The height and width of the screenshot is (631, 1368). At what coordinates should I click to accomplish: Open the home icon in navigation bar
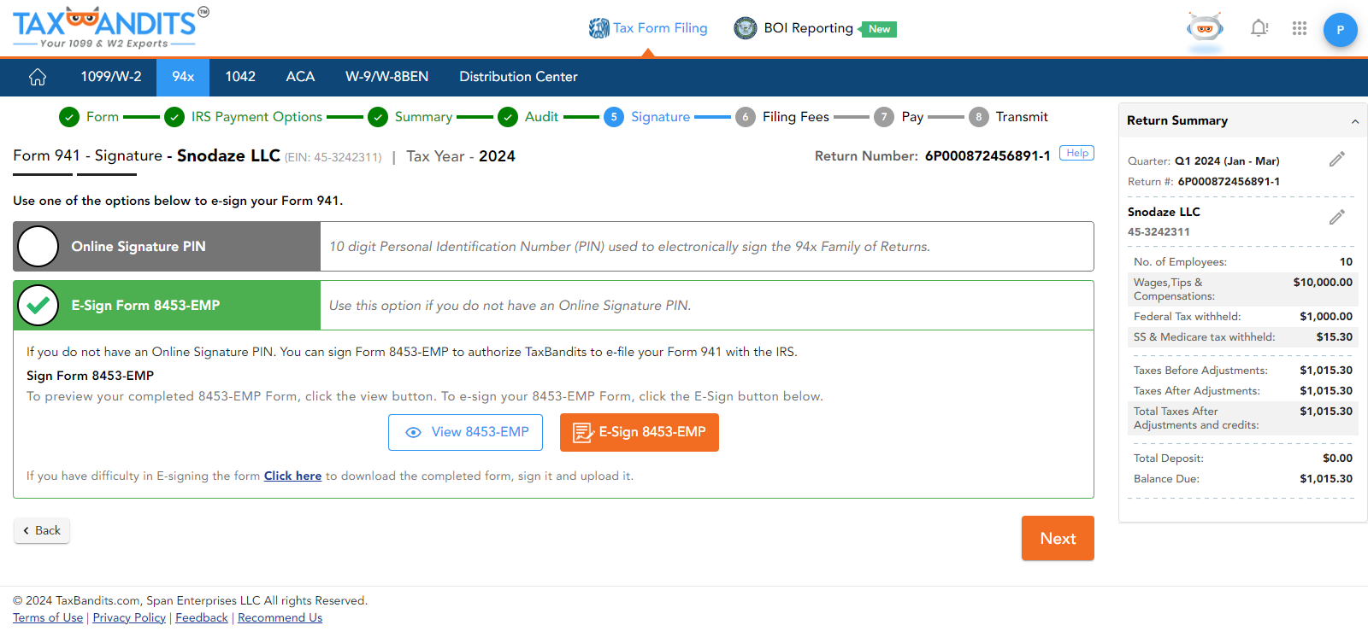click(x=38, y=77)
